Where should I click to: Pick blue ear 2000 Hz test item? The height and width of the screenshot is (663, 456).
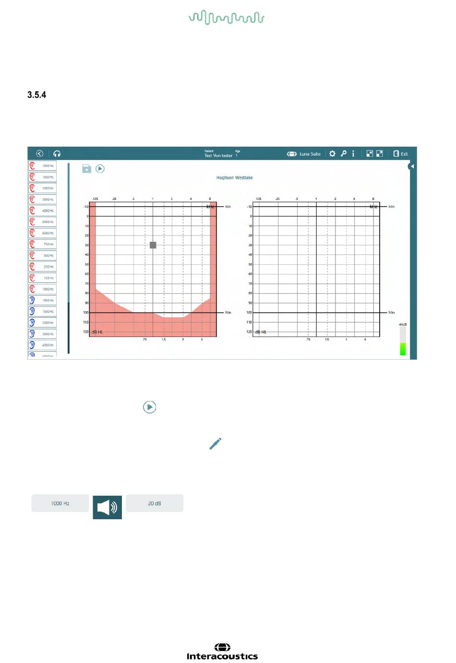(43, 323)
